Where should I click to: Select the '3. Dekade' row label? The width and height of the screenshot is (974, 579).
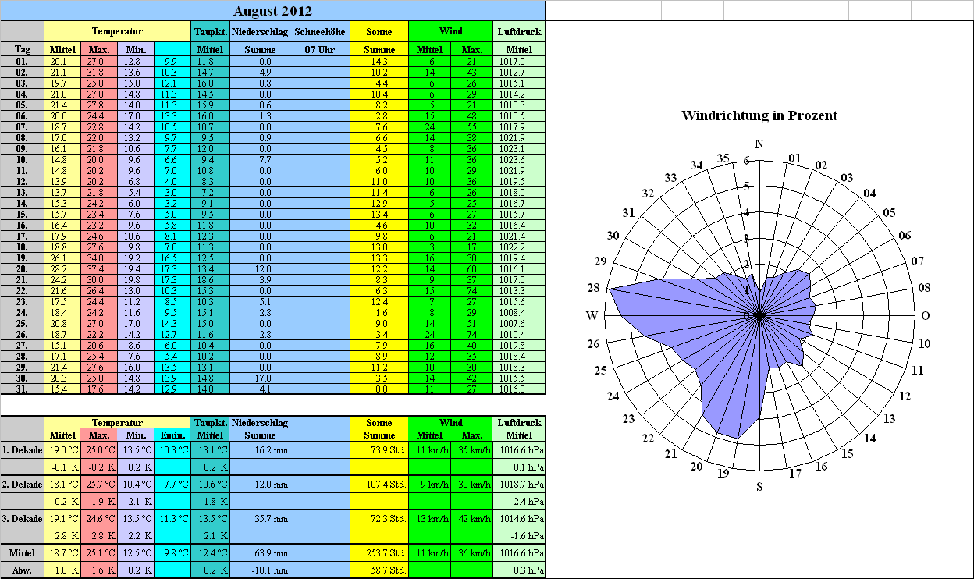click(23, 518)
